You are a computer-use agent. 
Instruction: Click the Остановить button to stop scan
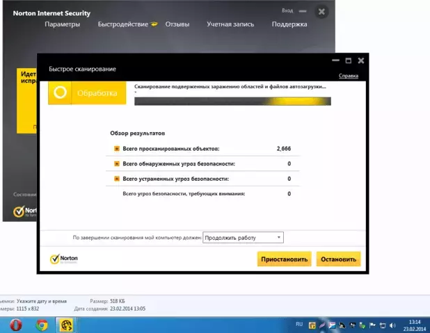[x=338, y=259]
